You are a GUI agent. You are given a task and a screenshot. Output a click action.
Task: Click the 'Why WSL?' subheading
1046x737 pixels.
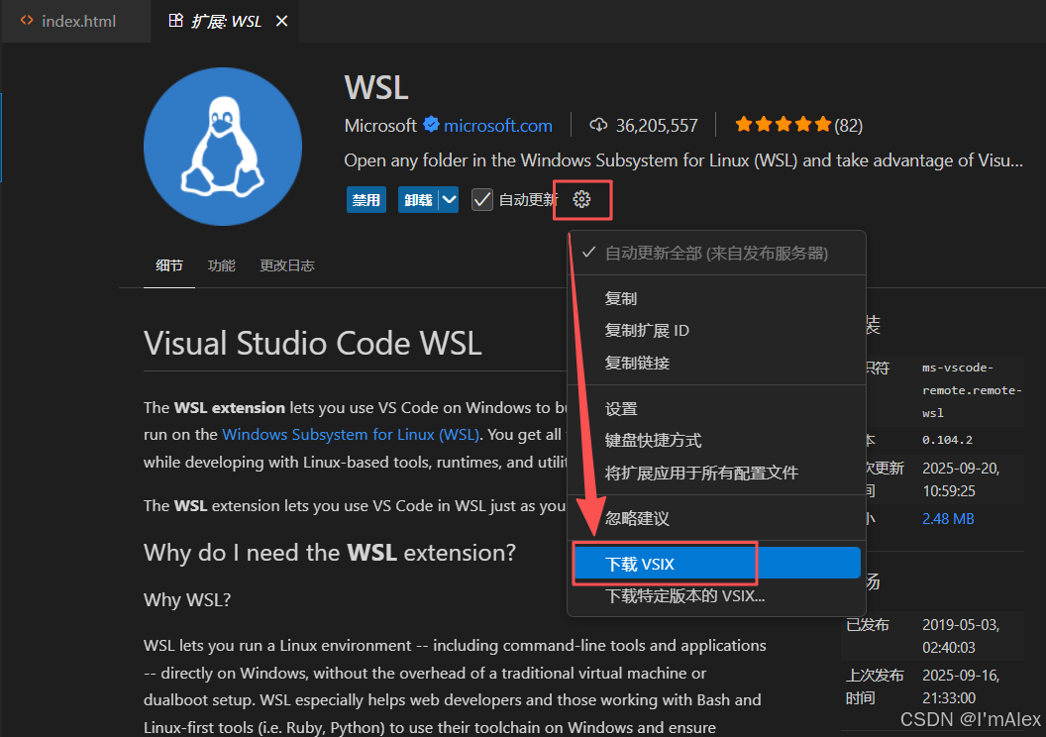(x=187, y=599)
